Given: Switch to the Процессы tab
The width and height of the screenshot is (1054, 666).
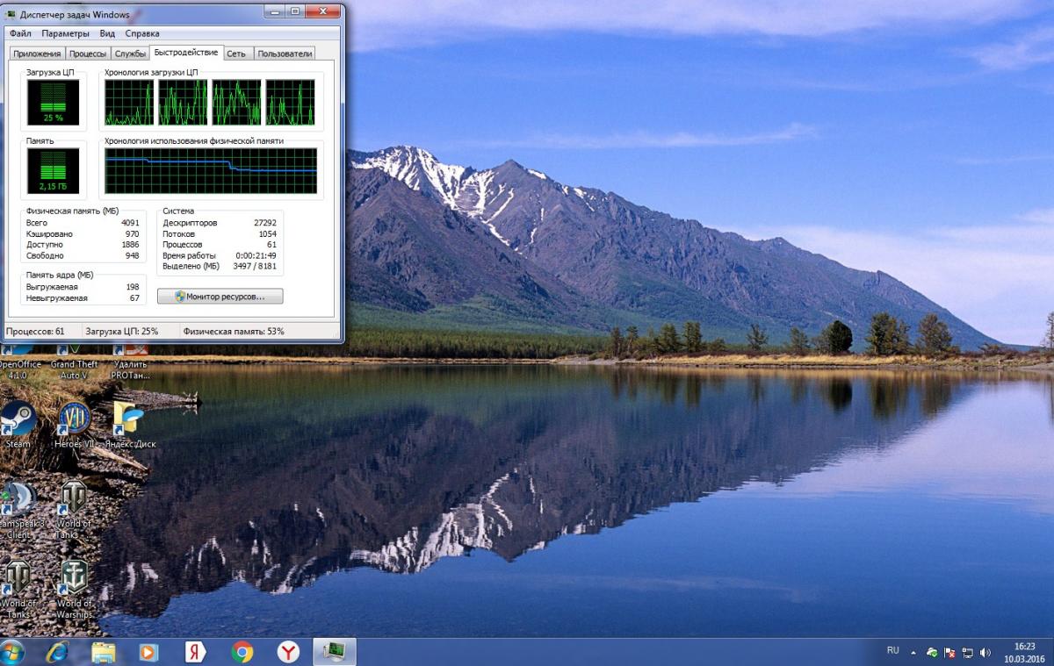Looking at the screenshot, I should coord(88,54).
